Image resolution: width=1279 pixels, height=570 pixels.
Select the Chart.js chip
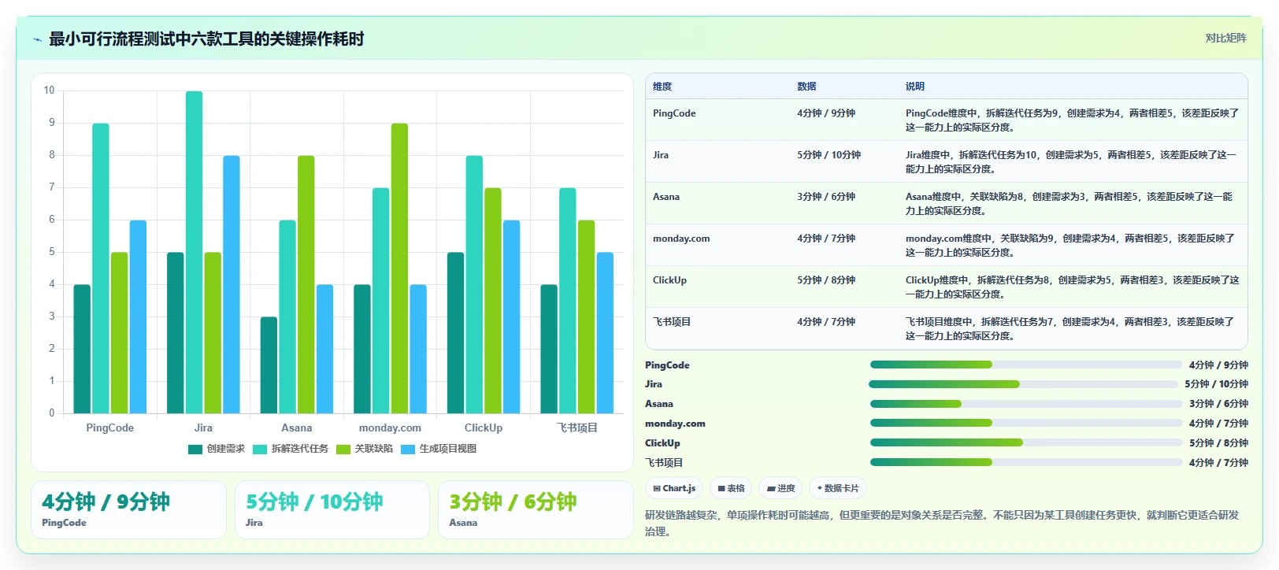(x=675, y=488)
